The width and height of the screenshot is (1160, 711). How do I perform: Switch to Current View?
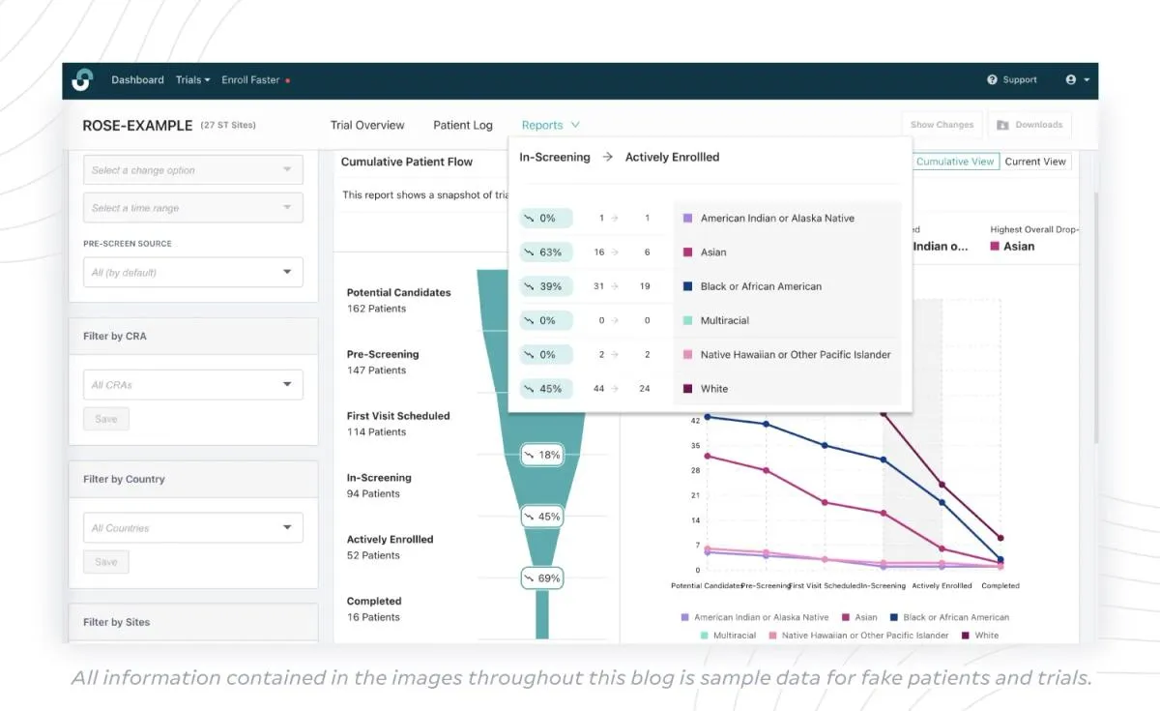pyautogui.click(x=1035, y=161)
